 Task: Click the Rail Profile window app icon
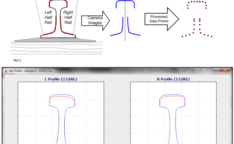click(6, 71)
